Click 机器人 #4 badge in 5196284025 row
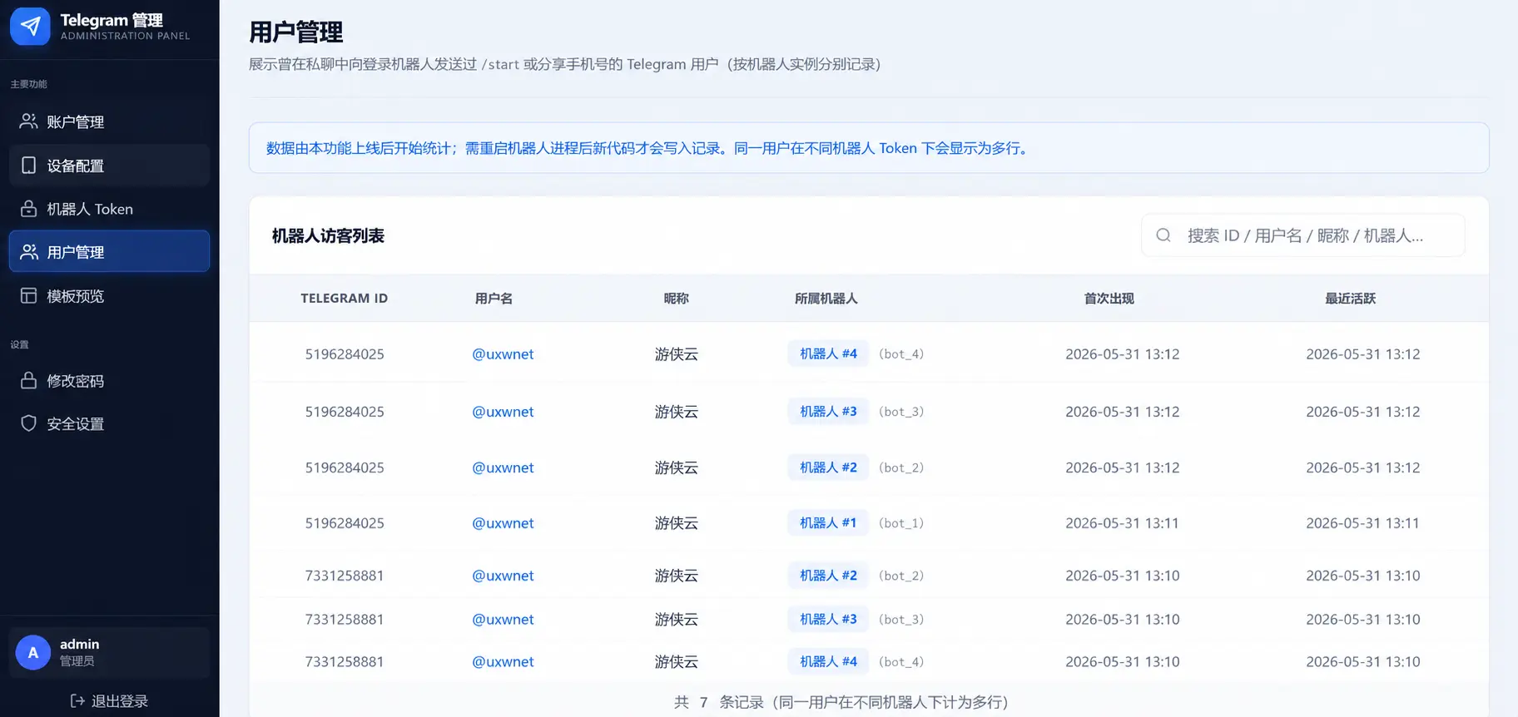This screenshot has width=1518, height=717. pos(828,354)
